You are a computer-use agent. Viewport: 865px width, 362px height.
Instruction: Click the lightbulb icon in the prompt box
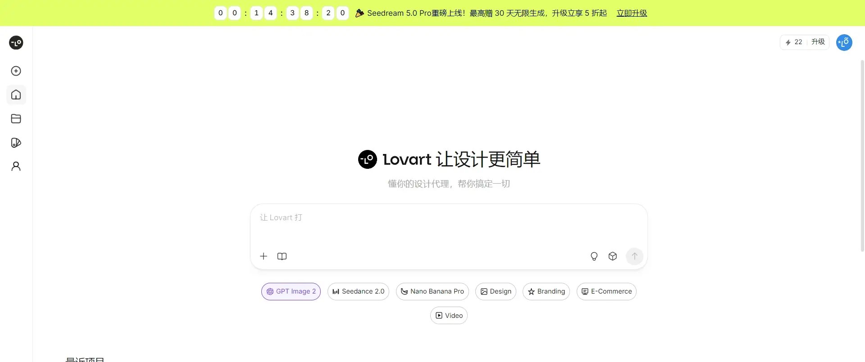click(594, 256)
